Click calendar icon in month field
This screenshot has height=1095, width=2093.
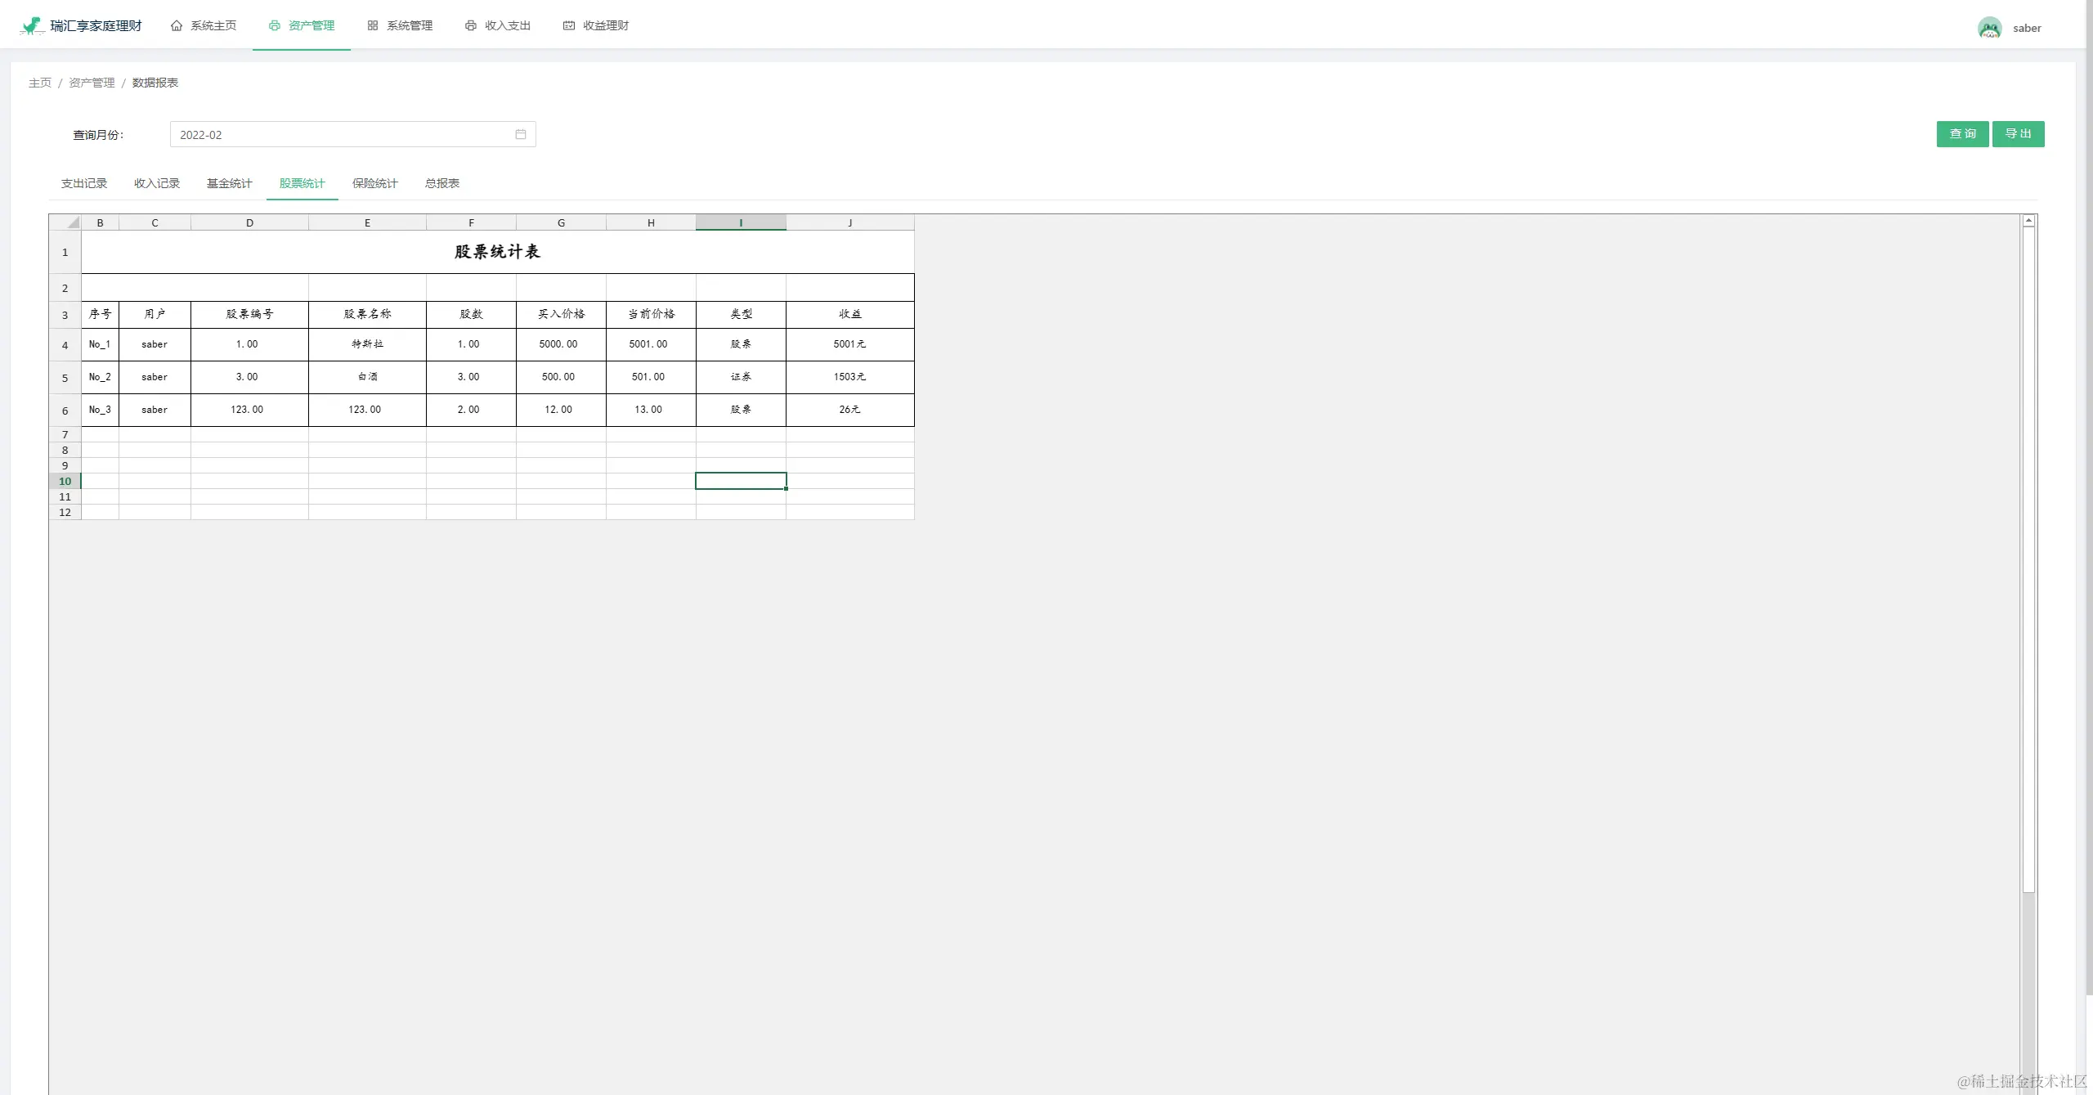coord(521,135)
